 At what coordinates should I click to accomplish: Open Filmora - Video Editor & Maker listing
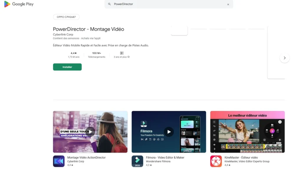[165, 157]
